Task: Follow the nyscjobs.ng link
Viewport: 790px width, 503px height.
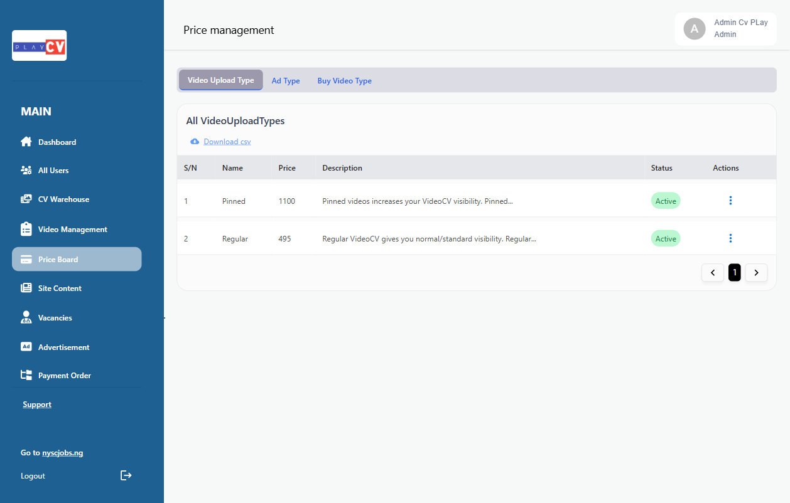Action: point(62,452)
